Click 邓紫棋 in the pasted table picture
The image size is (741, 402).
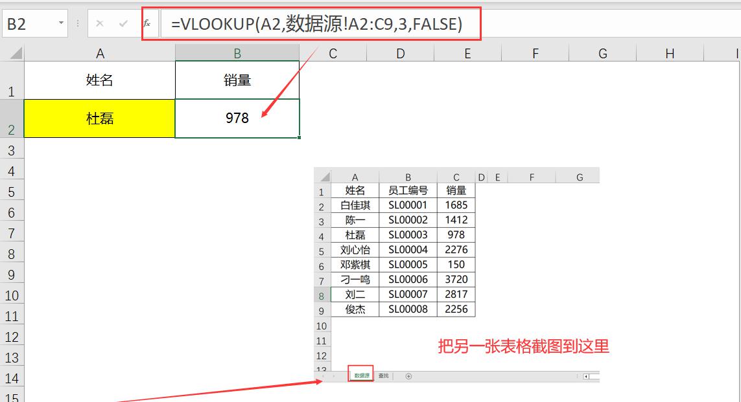pos(355,265)
